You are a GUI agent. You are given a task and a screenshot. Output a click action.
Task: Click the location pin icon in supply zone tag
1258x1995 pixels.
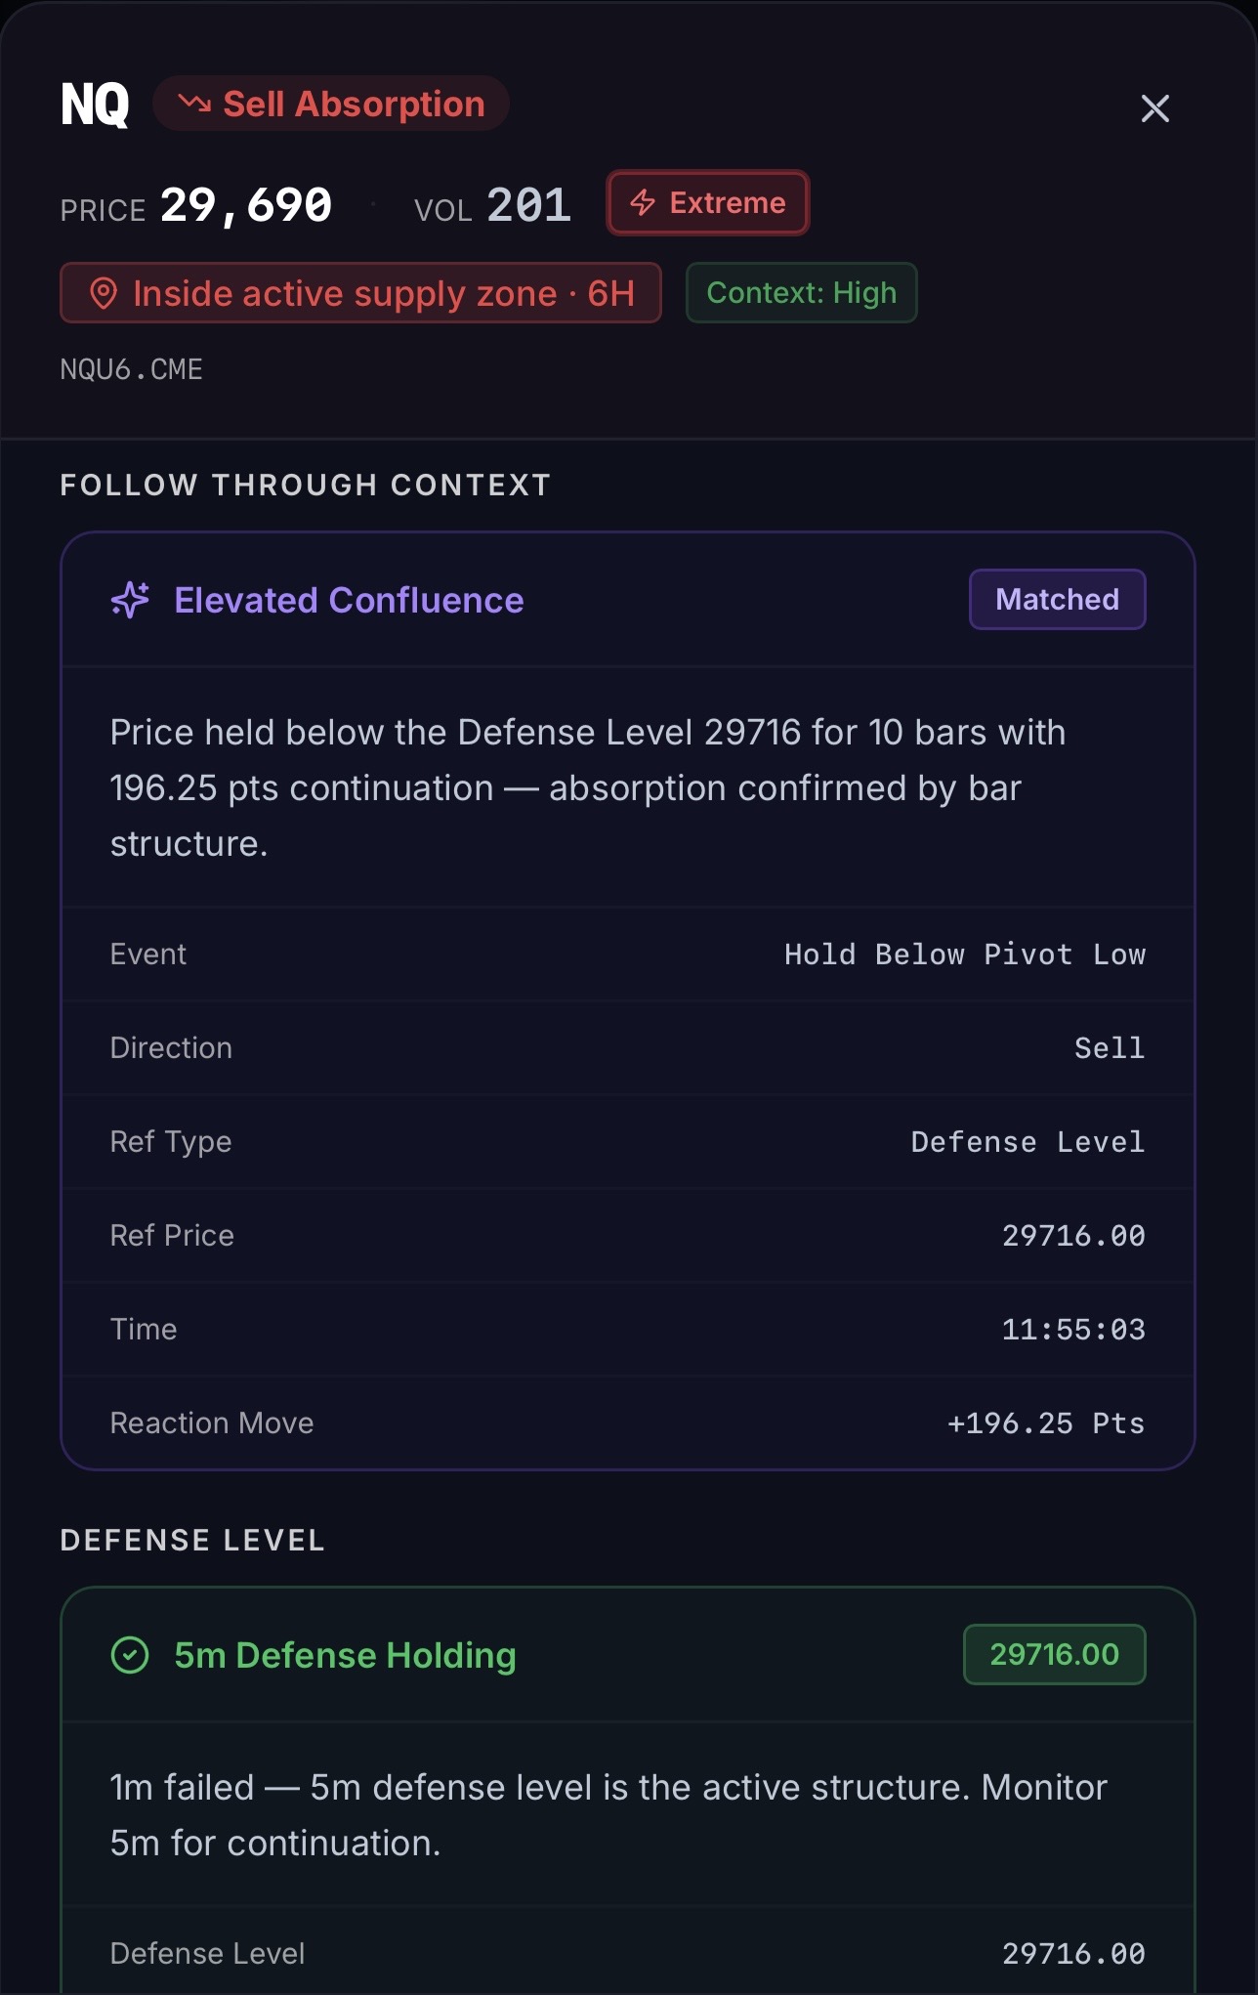coord(104,293)
